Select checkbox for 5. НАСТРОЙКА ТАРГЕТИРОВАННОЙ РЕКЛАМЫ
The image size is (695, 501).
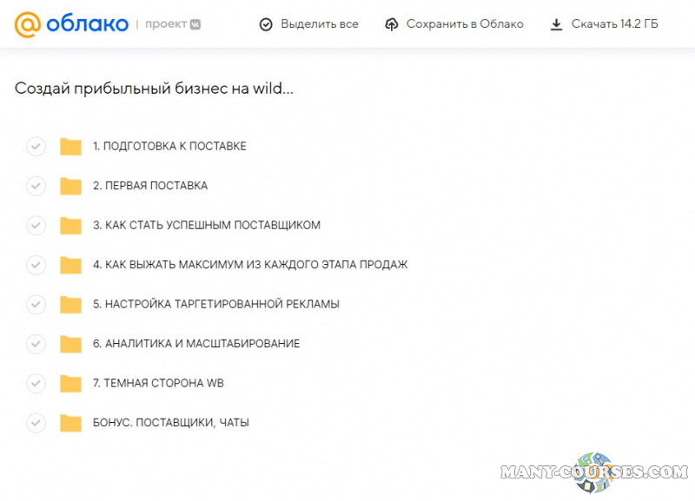[x=36, y=304]
